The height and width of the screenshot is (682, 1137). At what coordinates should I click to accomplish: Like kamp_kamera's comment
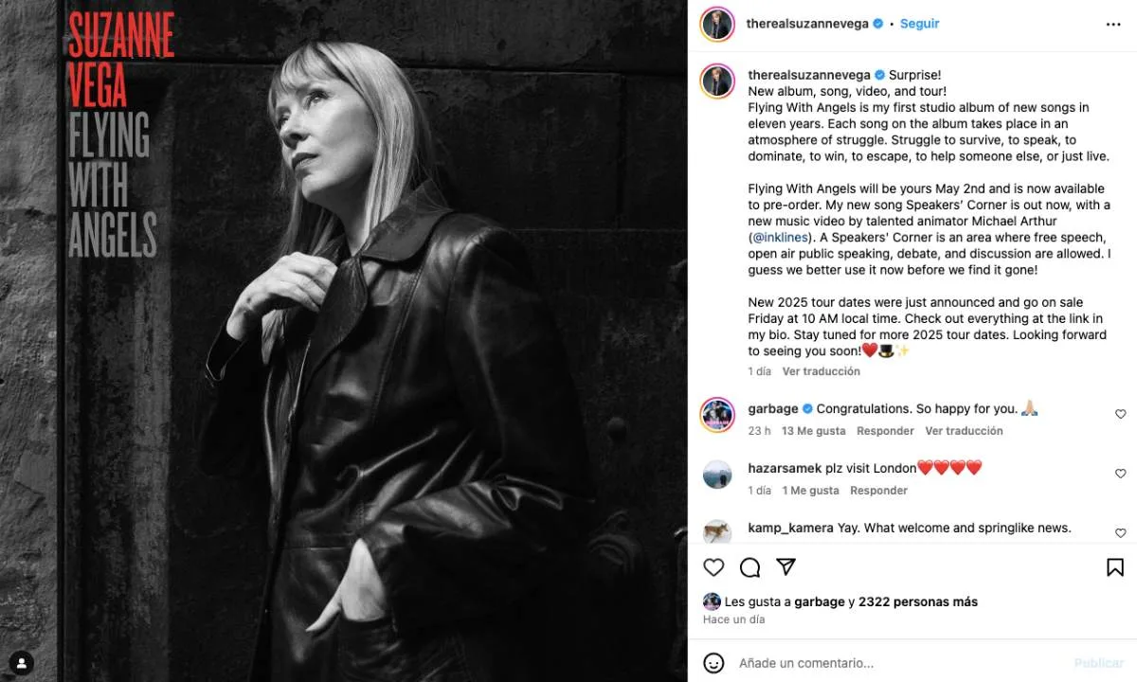[x=1120, y=533]
